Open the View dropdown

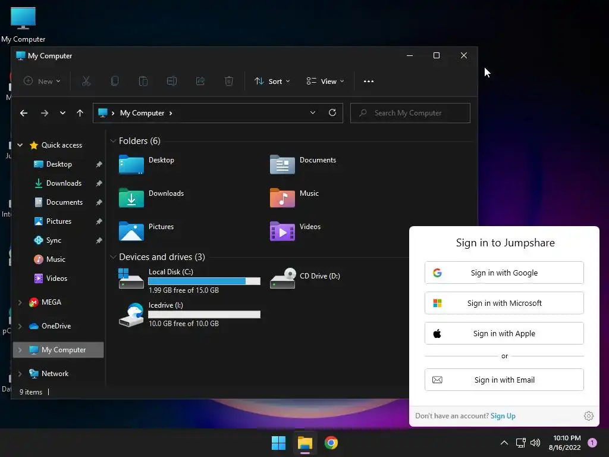click(325, 81)
